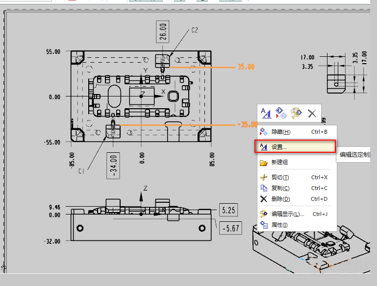Select 复制(C) from the context menu
Image resolution: width=377 pixels, height=286 pixels.
click(x=280, y=188)
